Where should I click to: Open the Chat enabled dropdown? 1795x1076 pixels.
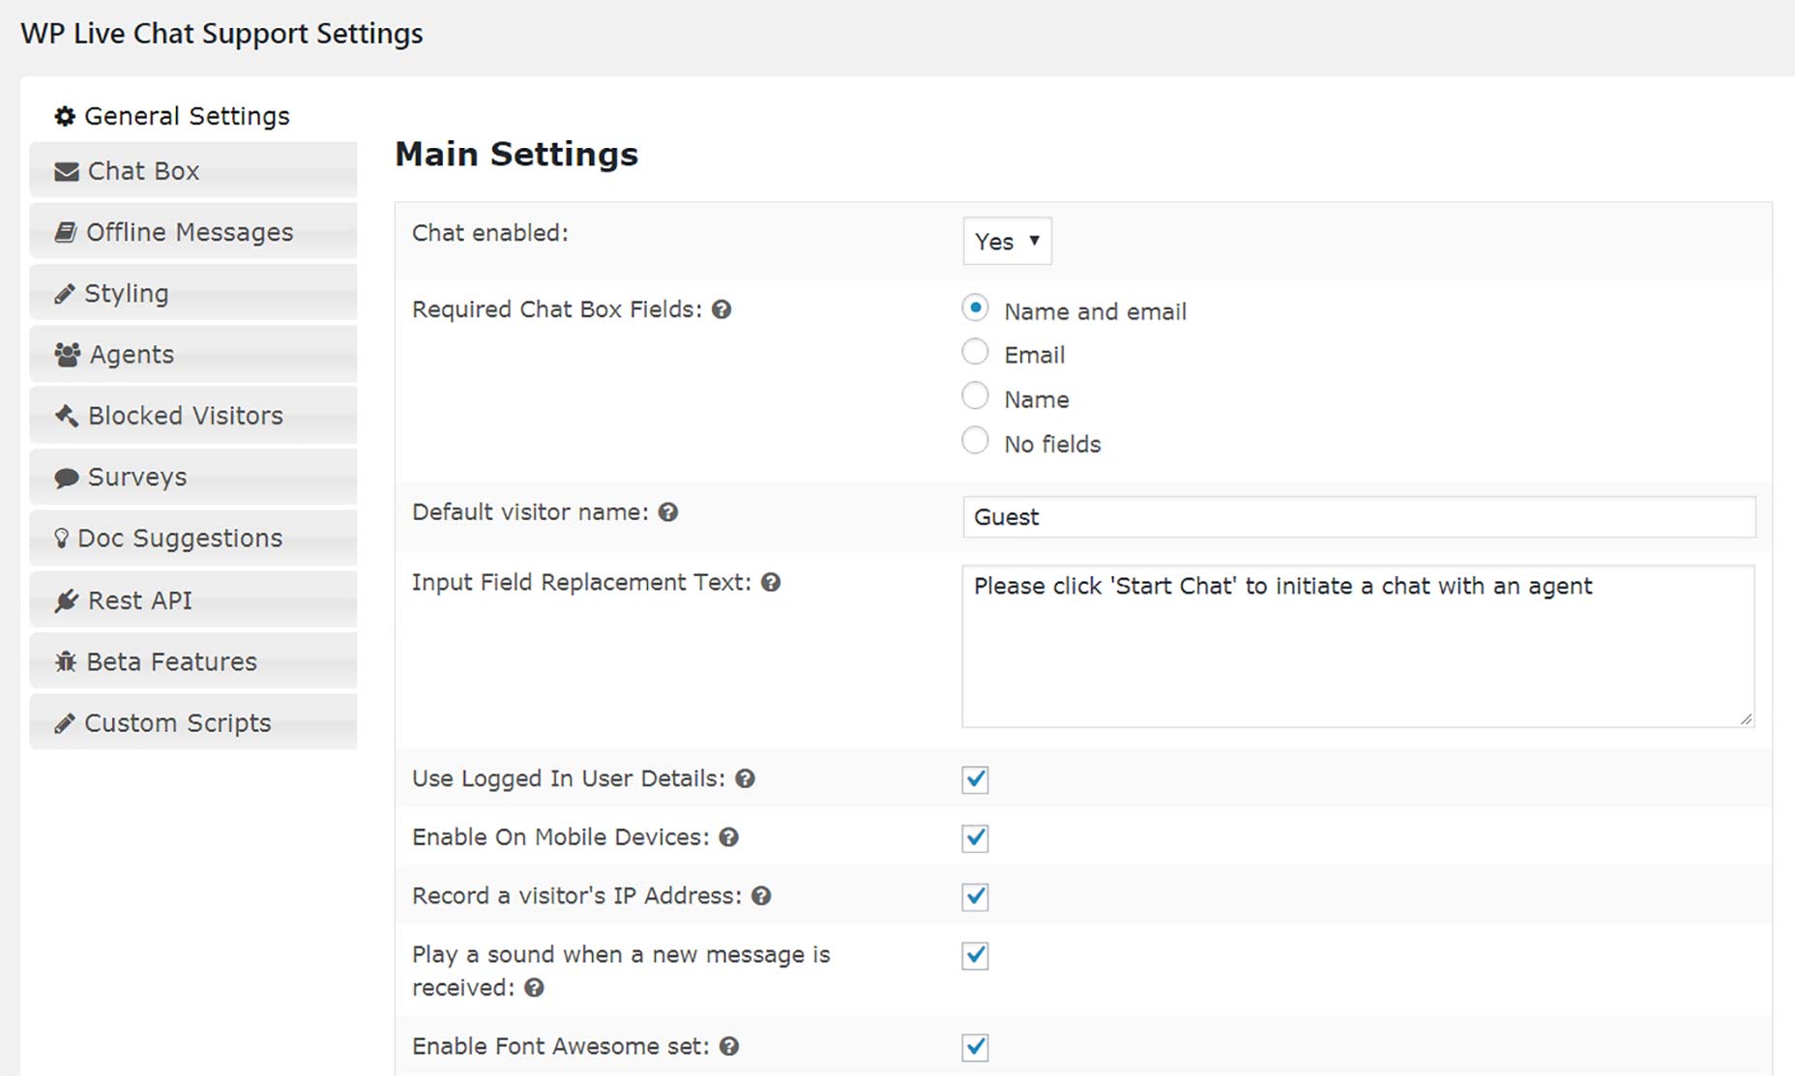tap(1007, 241)
